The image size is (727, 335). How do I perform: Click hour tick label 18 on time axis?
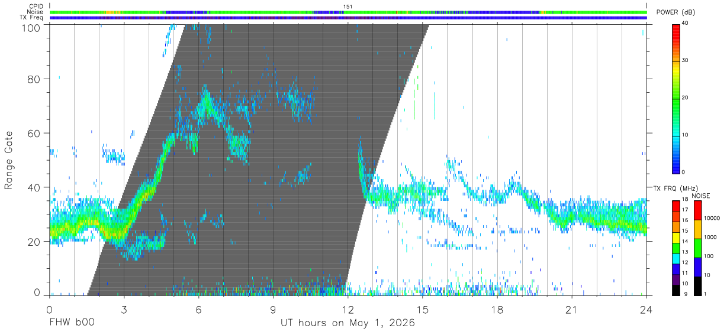point(497,310)
